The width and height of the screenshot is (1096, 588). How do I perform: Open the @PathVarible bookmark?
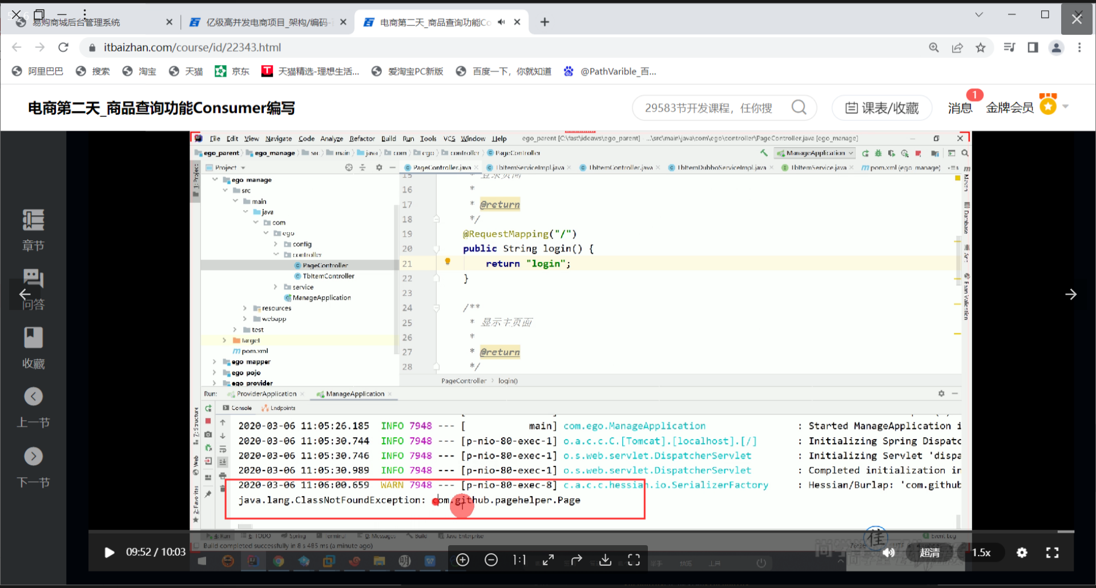click(x=610, y=71)
